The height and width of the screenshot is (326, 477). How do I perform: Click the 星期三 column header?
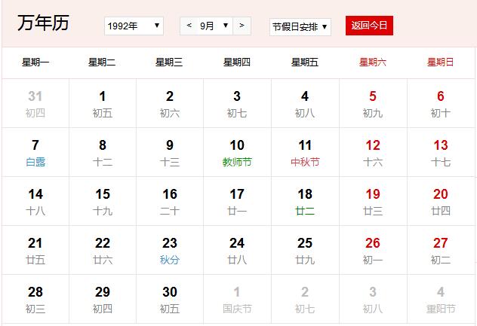pos(170,62)
